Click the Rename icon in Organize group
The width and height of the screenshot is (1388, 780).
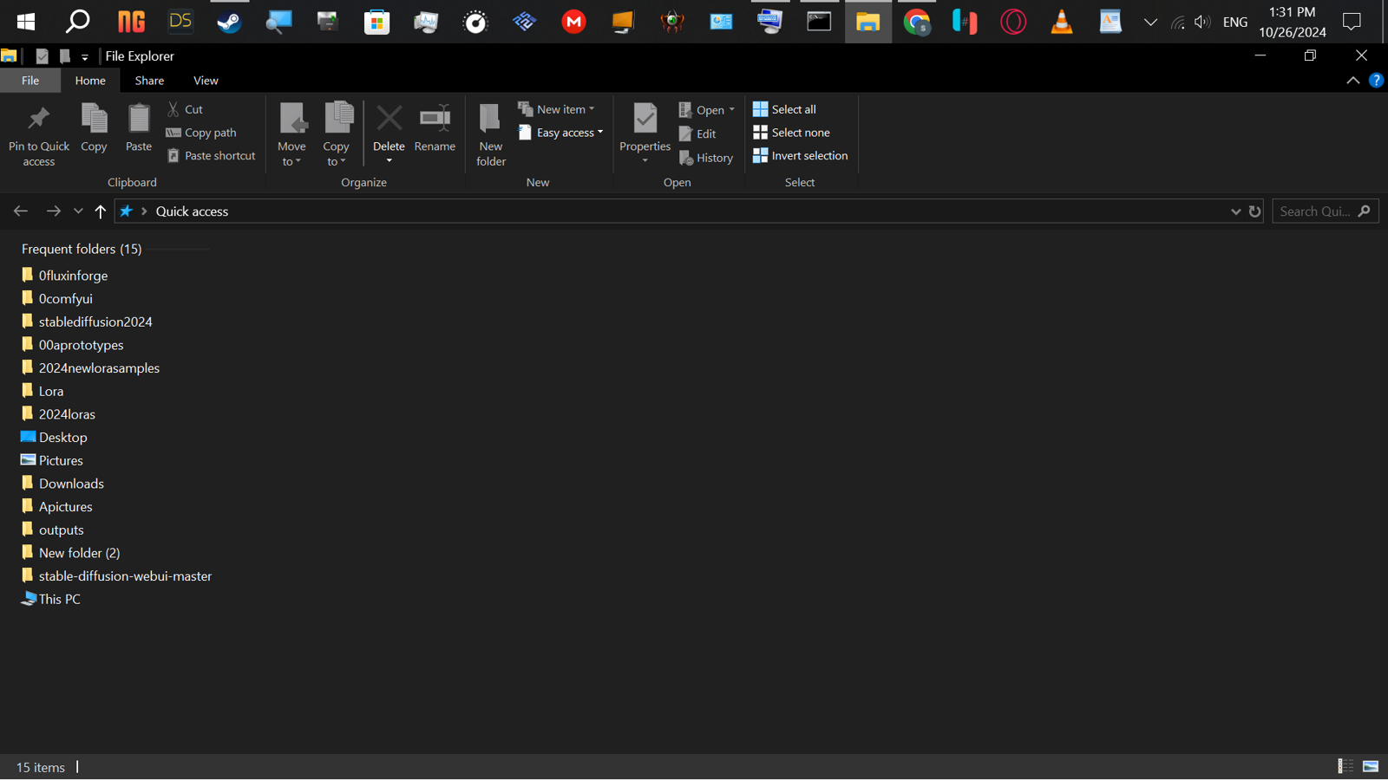coord(435,119)
